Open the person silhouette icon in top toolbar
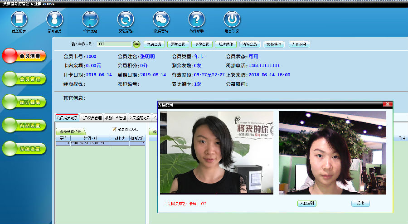408x224 pixels. pyautogui.click(x=55, y=19)
